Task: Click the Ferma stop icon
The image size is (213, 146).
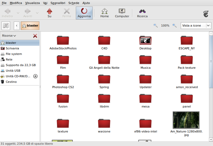Action: [67, 13]
